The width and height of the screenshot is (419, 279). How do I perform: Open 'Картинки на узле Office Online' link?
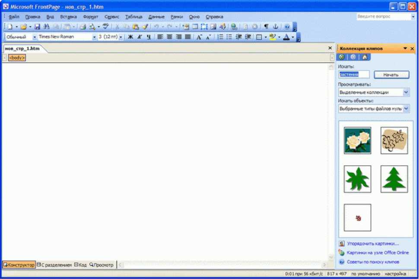pyautogui.click(x=378, y=253)
